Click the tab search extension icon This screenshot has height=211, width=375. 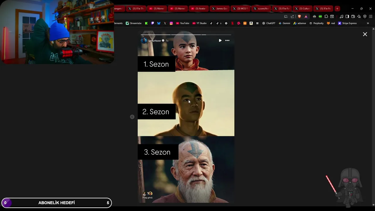(332, 16)
